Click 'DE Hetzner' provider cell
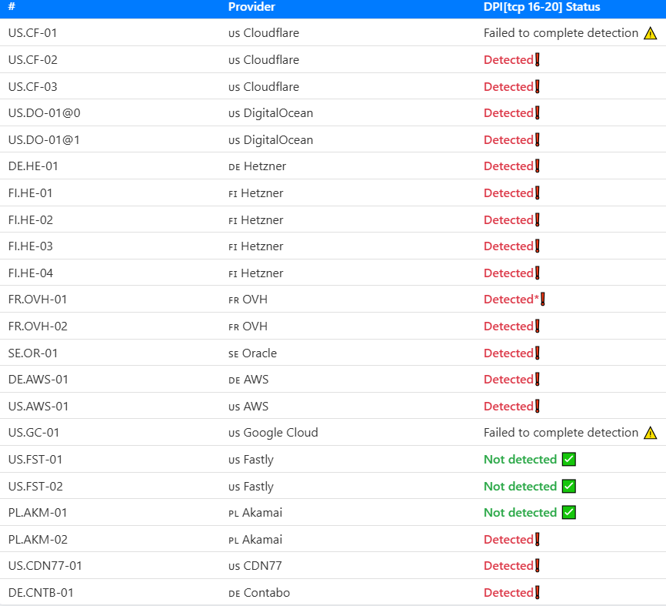This screenshot has height=606, width=666. point(258,166)
